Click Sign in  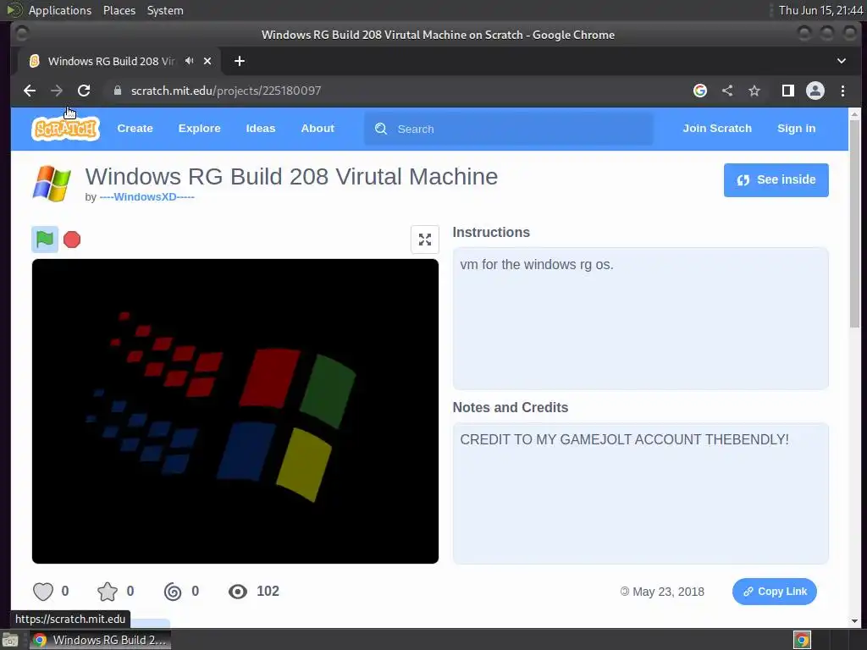click(796, 129)
